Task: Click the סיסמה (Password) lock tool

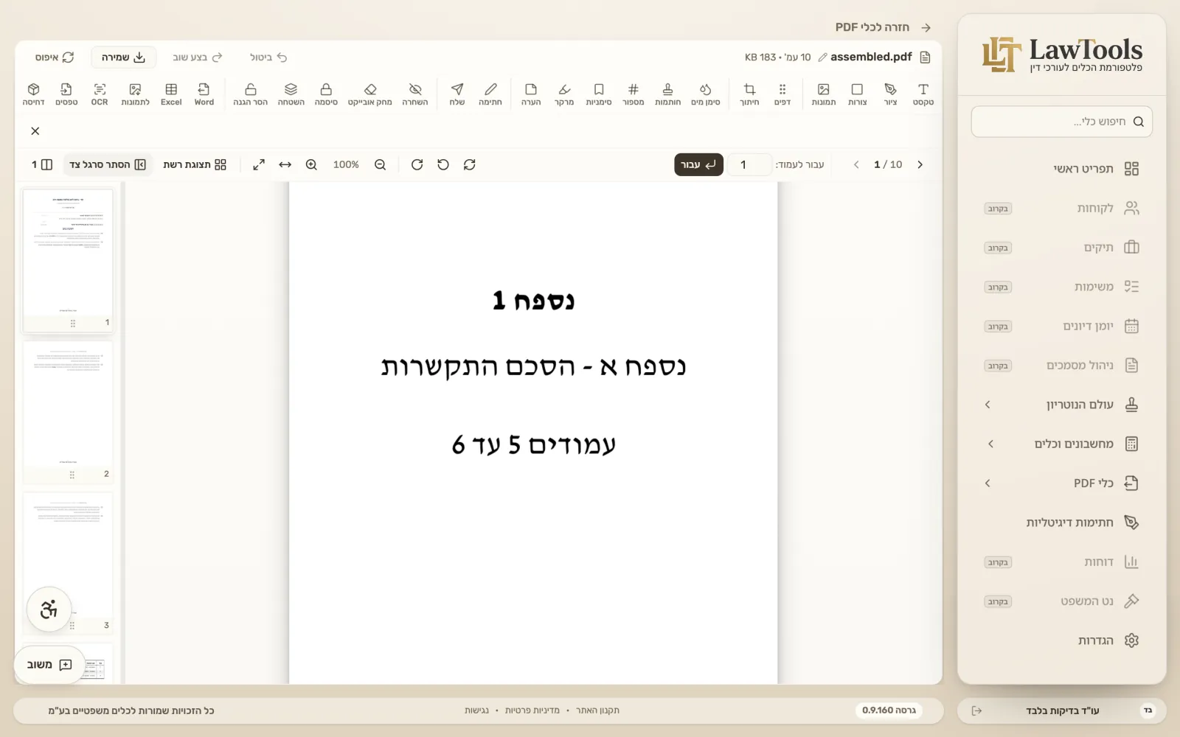Action: click(326, 94)
